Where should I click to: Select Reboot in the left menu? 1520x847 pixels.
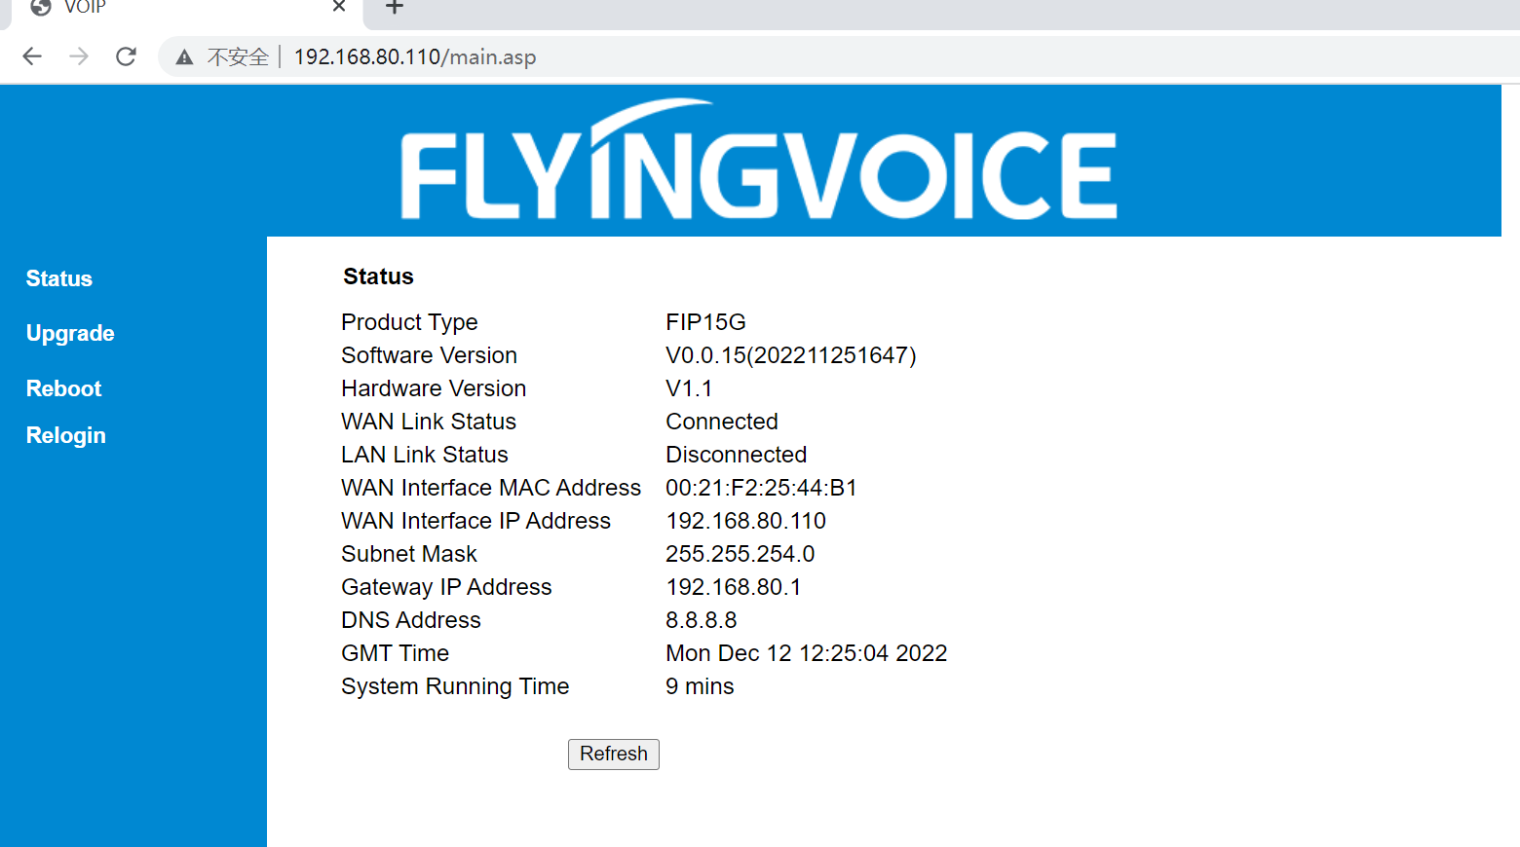[x=64, y=388]
